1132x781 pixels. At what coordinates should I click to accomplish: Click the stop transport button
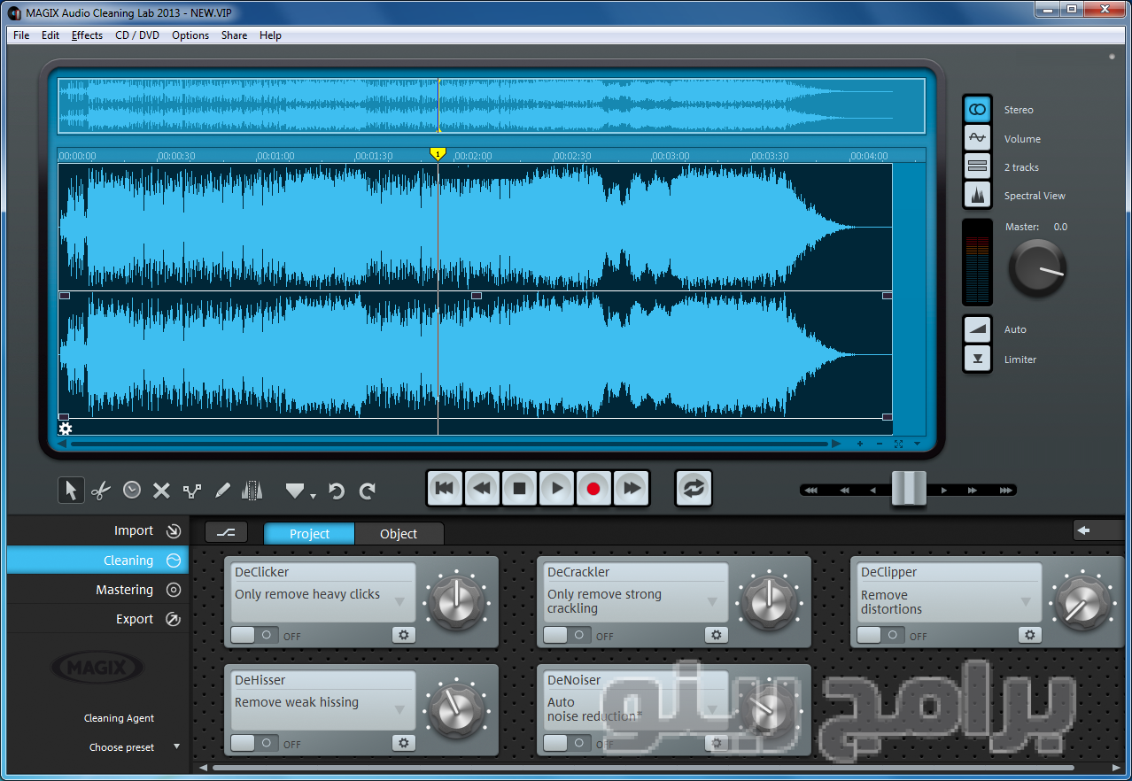520,488
